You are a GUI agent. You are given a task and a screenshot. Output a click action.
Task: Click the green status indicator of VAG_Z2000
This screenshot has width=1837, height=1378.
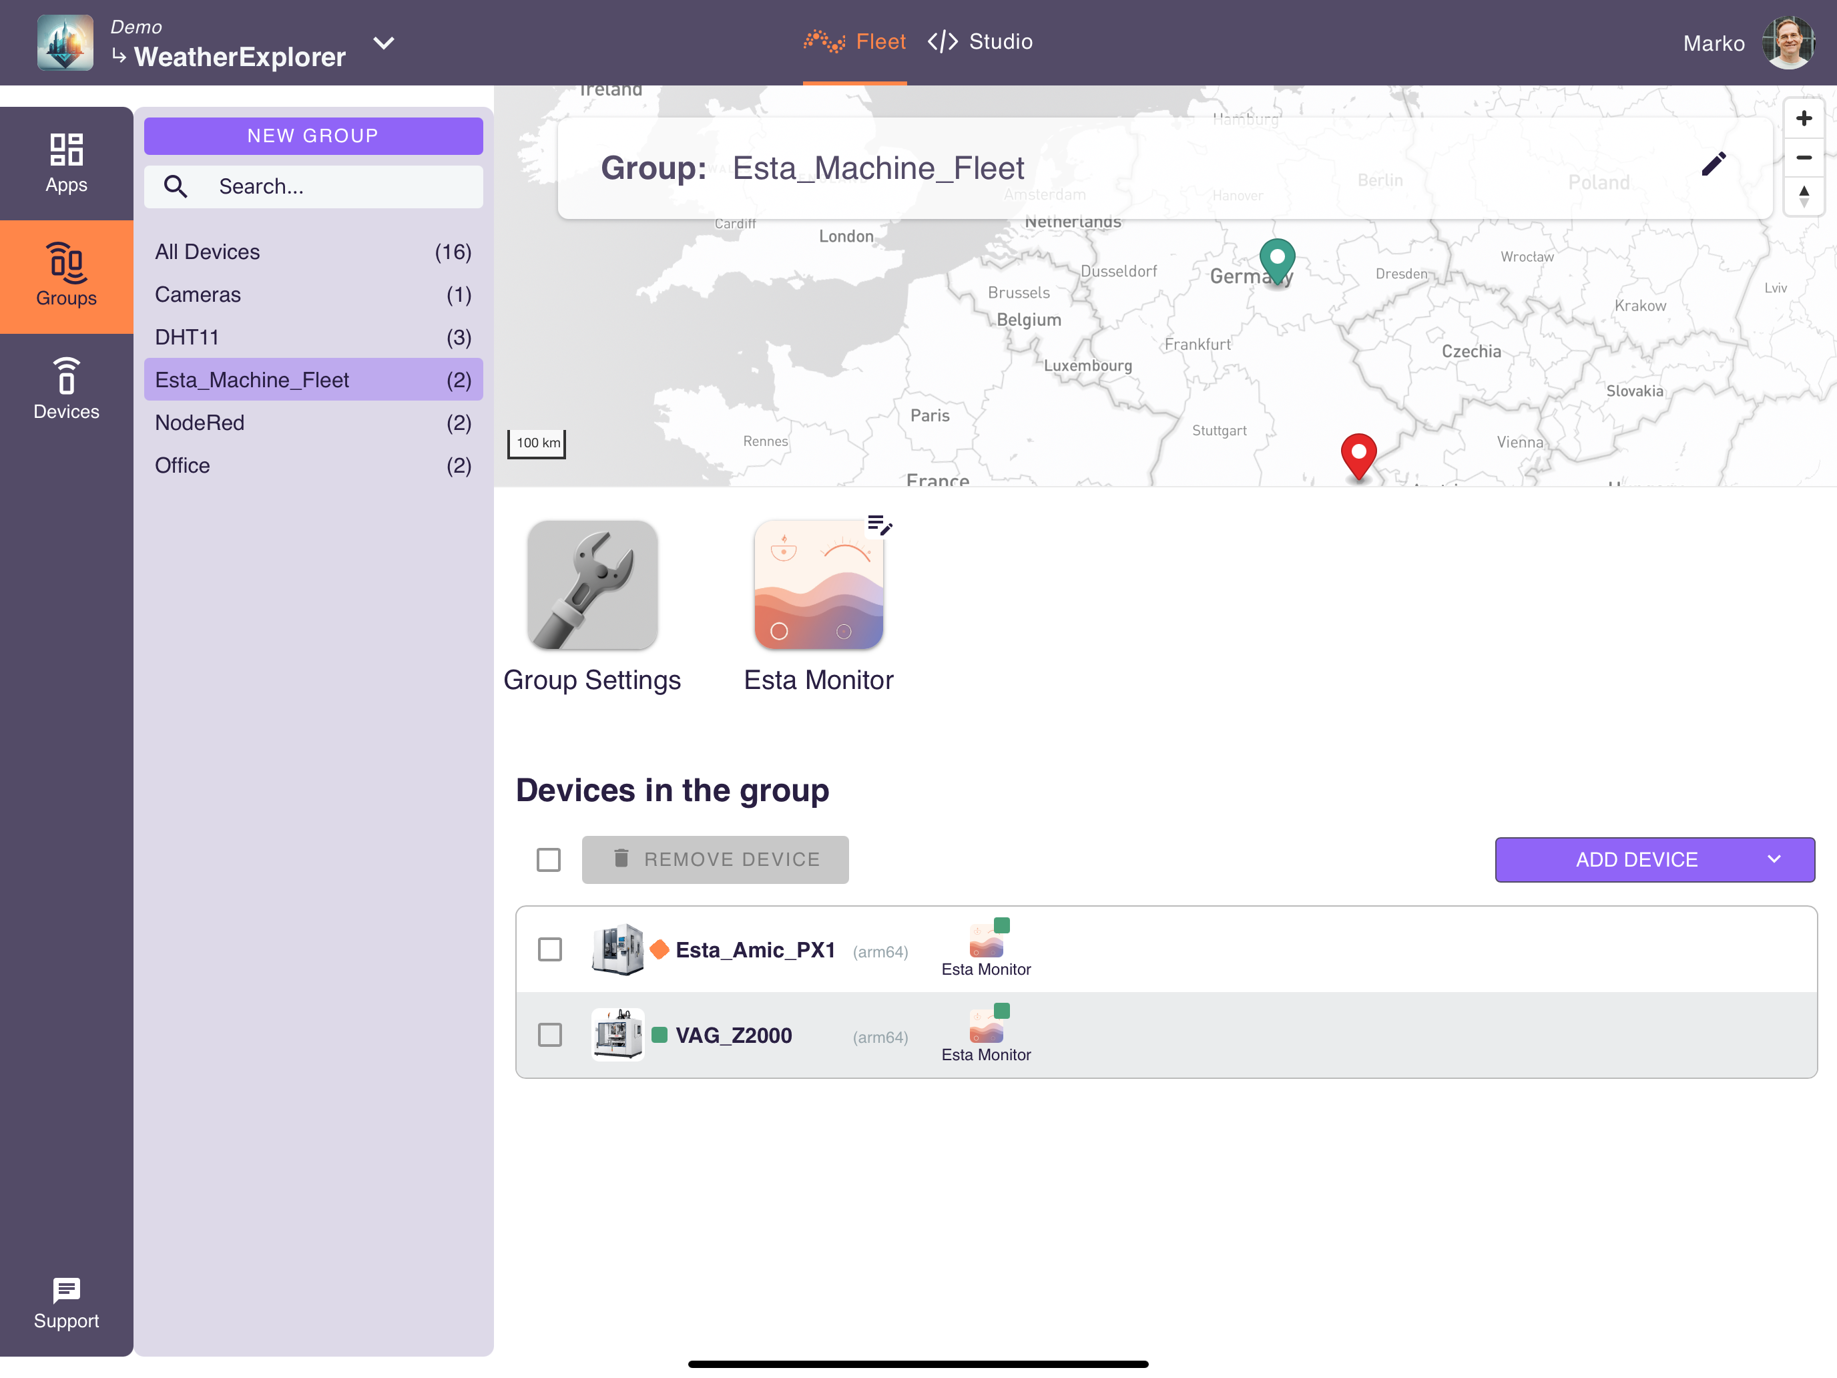[x=660, y=1035]
